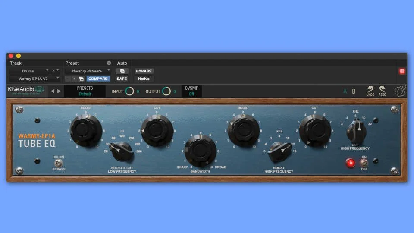Click the WARMY-EP1A TUBE EQ label
Screen dimensions: 414x233
point(37,141)
